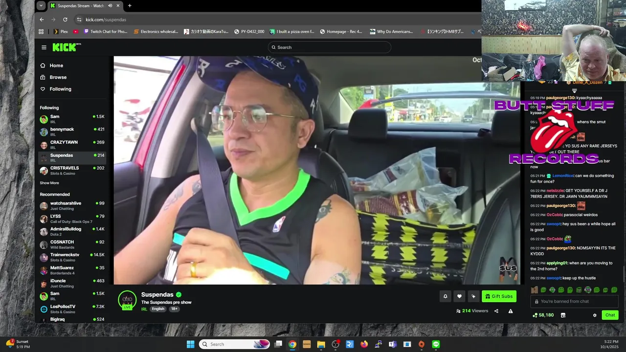Mute the tab via speaker icon
626x352 pixels.
pos(110,6)
